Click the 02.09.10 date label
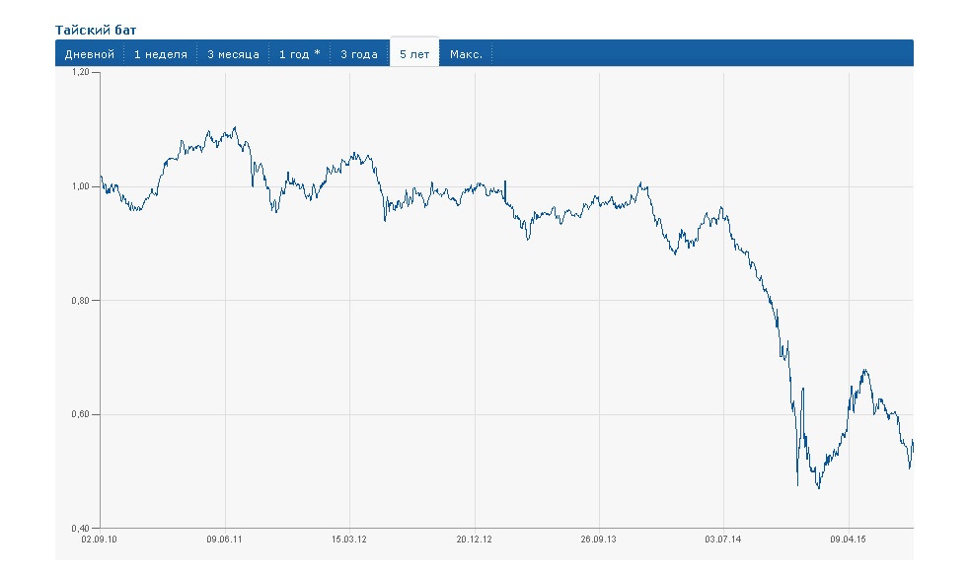 (100, 540)
